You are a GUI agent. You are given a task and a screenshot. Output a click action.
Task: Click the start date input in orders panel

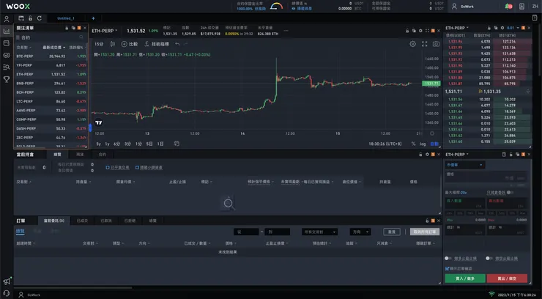coord(246,232)
